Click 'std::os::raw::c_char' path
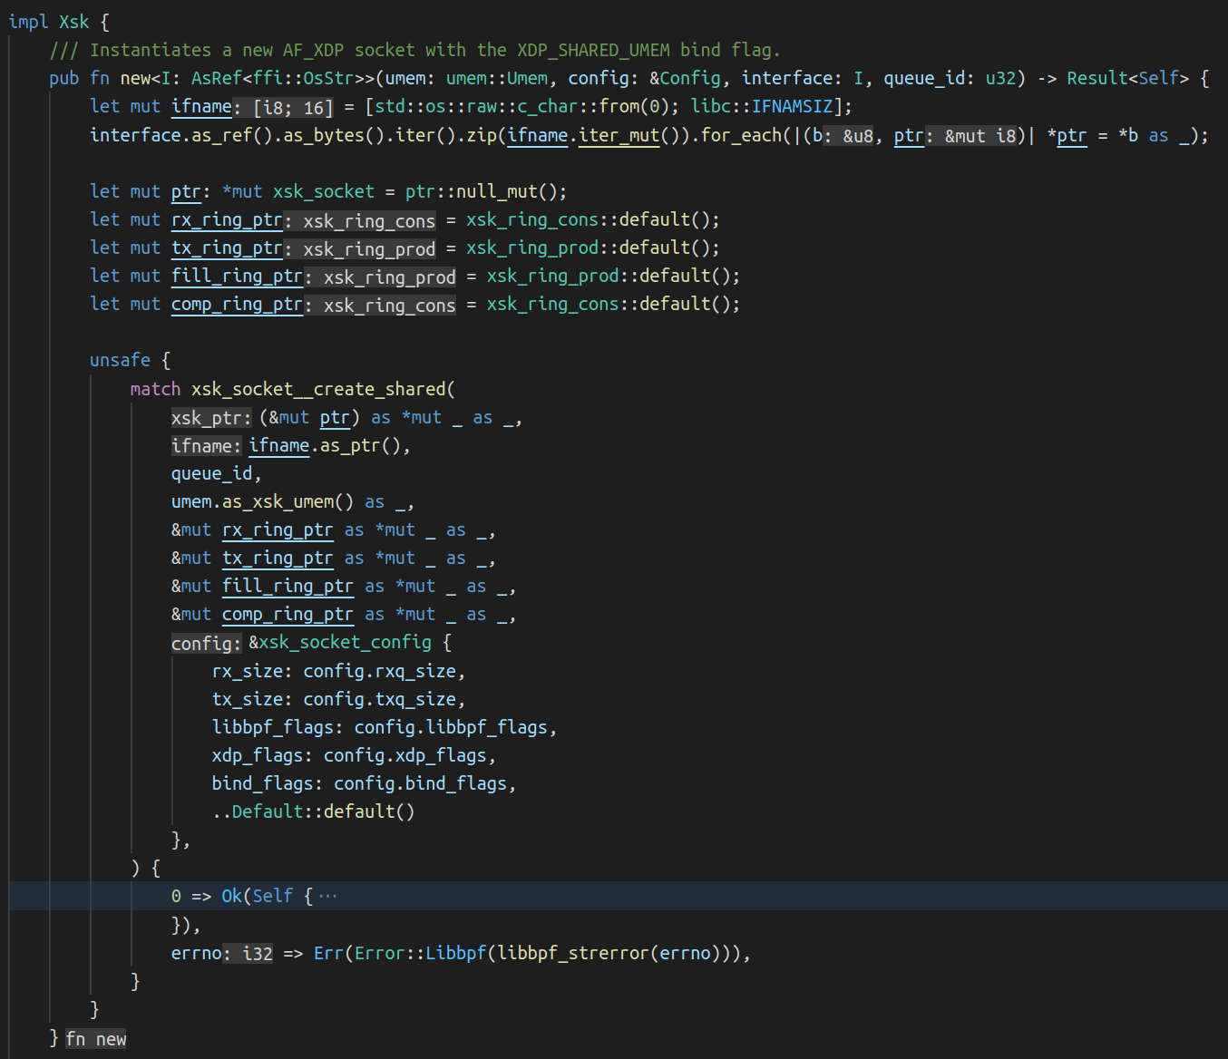 476,106
